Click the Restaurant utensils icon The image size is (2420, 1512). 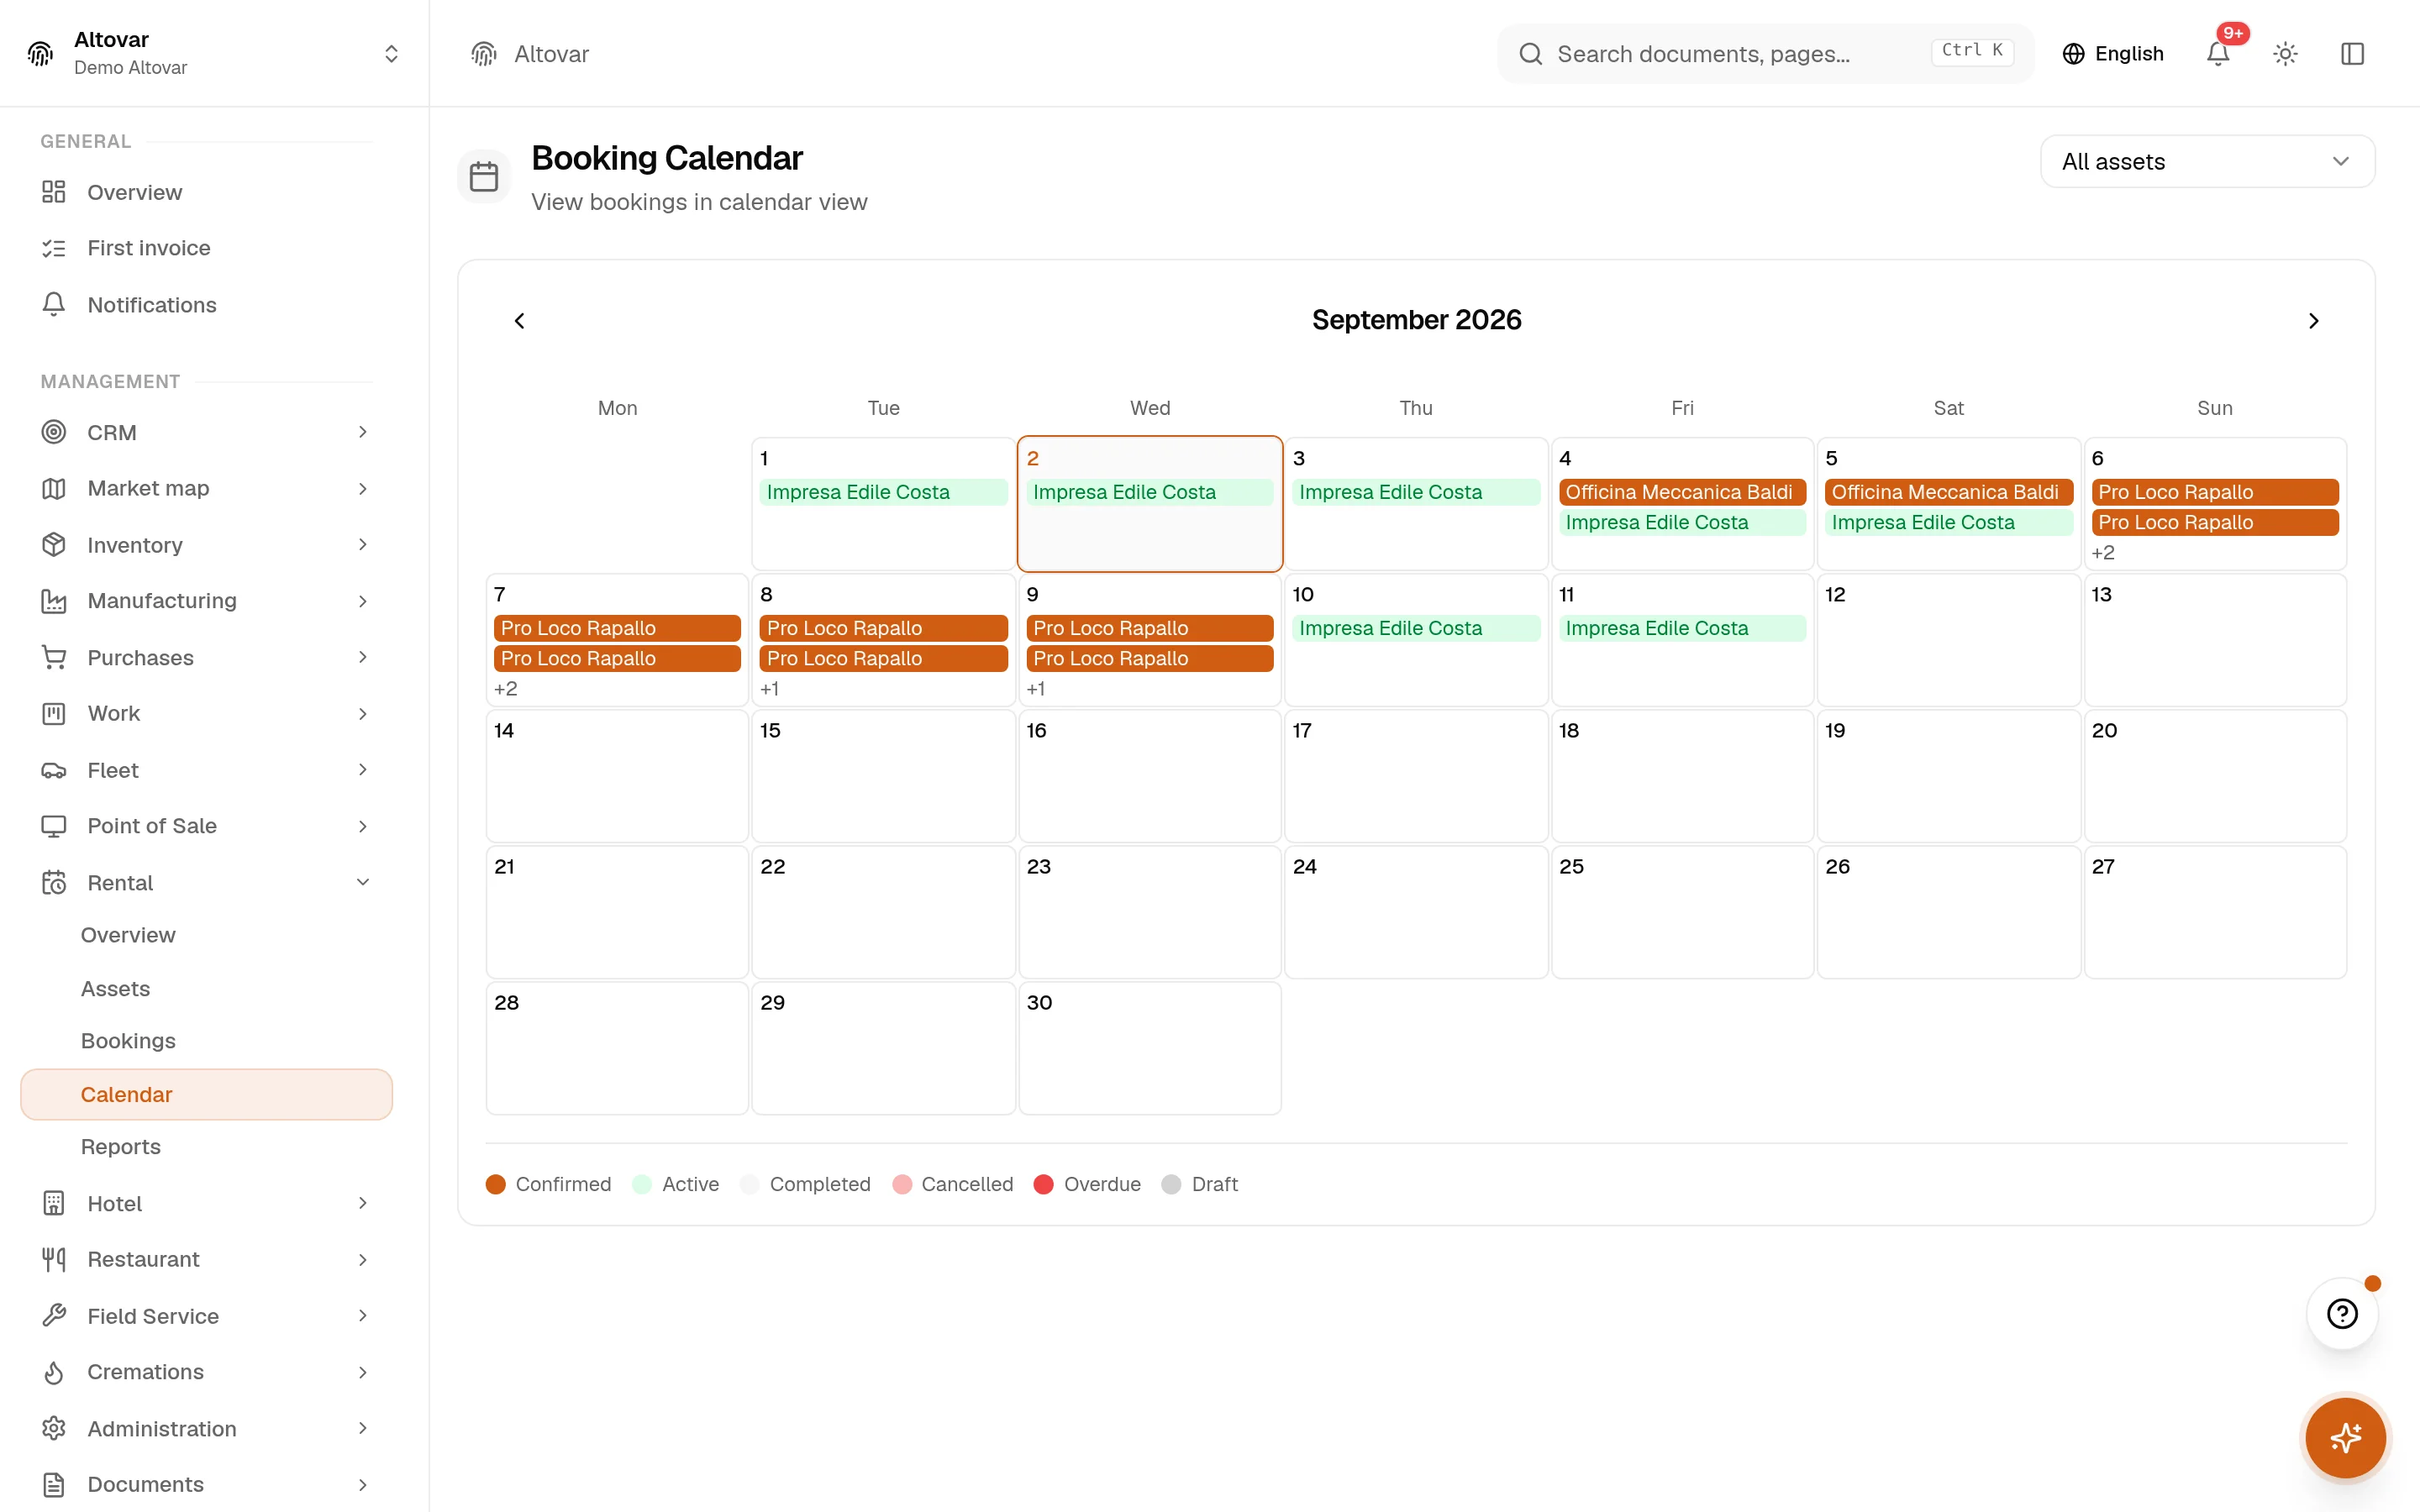coord(54,1259)
